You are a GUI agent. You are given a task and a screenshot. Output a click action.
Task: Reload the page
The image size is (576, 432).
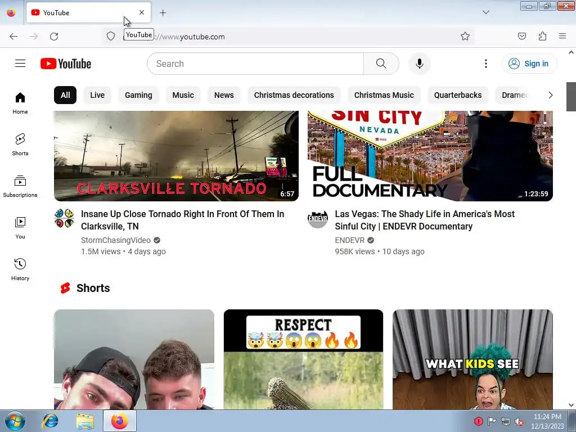point(54,37)
